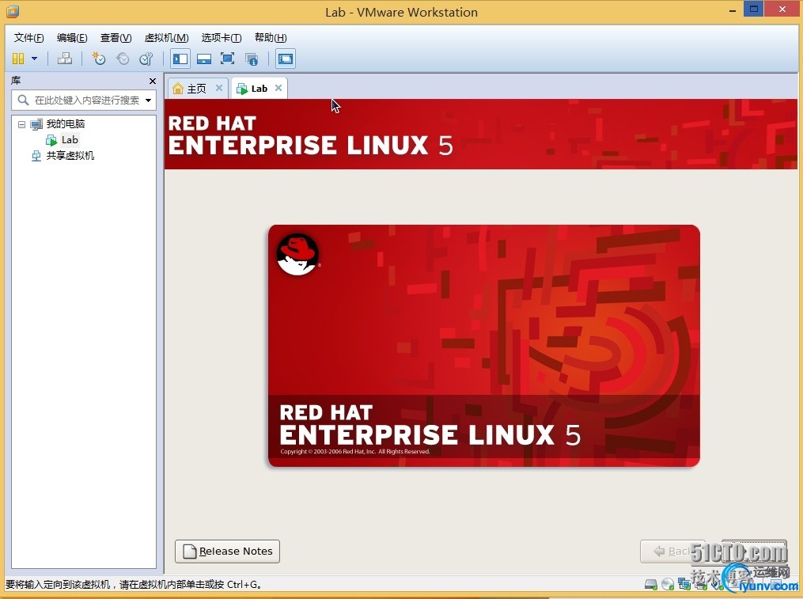Switch to the 主页 tab
803x599 pixels.
coord(197,89)
